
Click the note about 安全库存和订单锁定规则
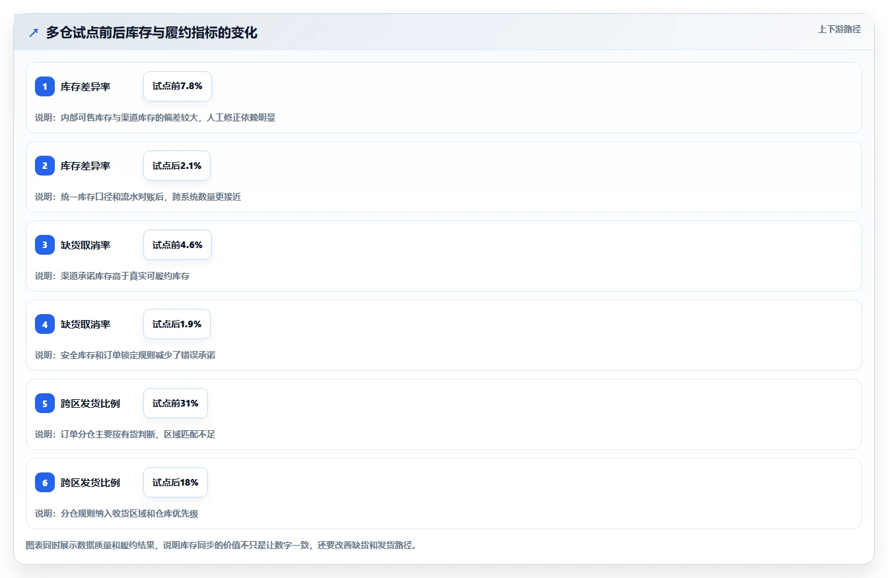pyautogui.click(x=125, y=355)
